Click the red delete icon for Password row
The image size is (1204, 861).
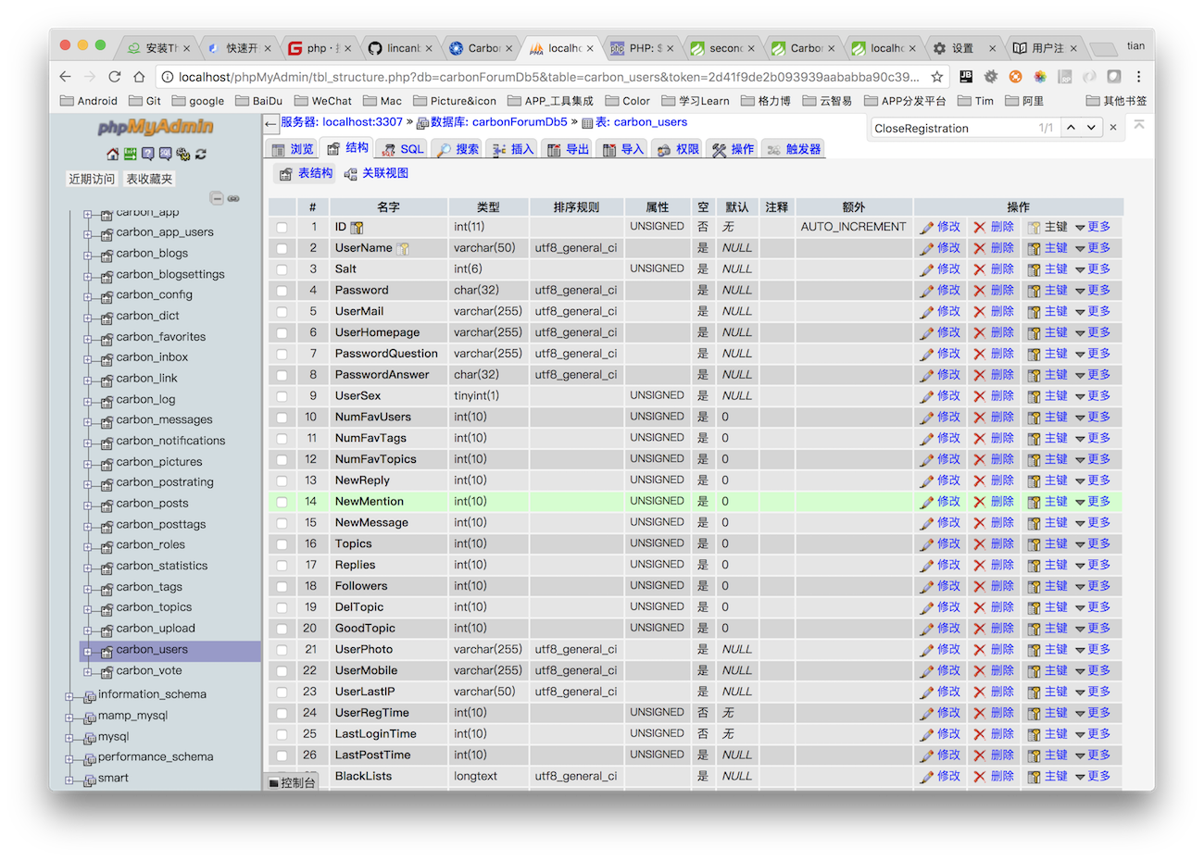point(979,291)
